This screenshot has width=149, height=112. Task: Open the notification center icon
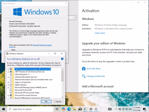tap(144, 109)
